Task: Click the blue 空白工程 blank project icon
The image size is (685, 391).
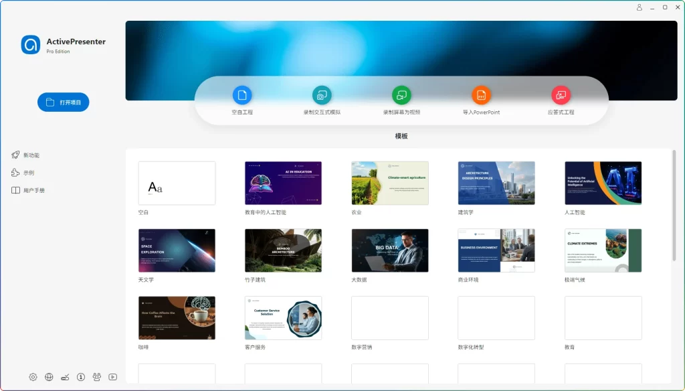Action: click(x=242, y=95)
